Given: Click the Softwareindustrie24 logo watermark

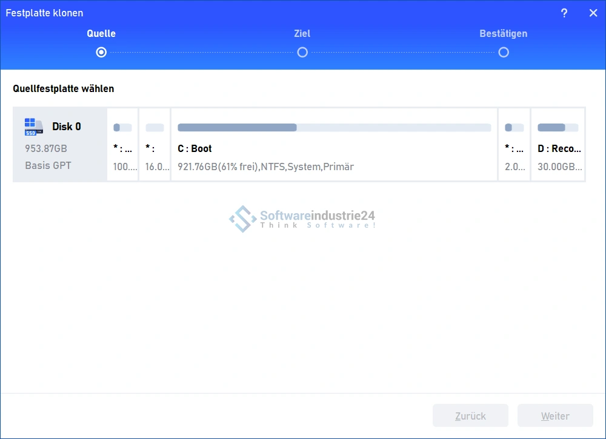Looking at the screenshot, I should pos(302,219).
